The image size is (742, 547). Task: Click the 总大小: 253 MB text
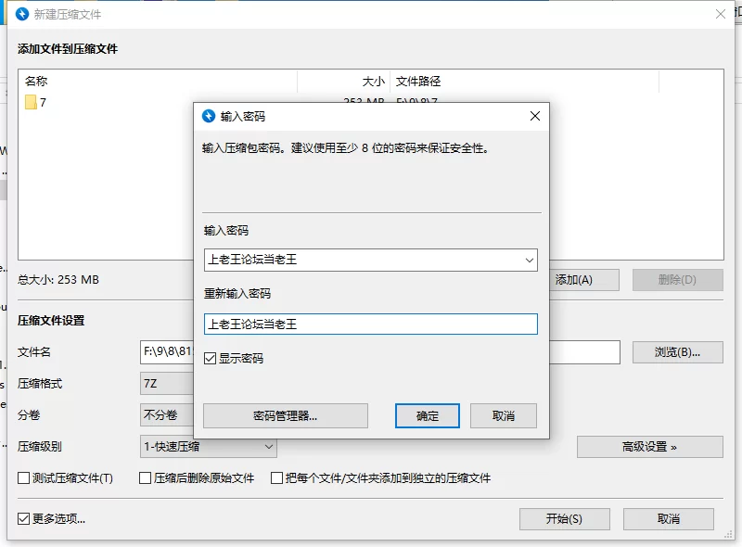click(58, 280)
